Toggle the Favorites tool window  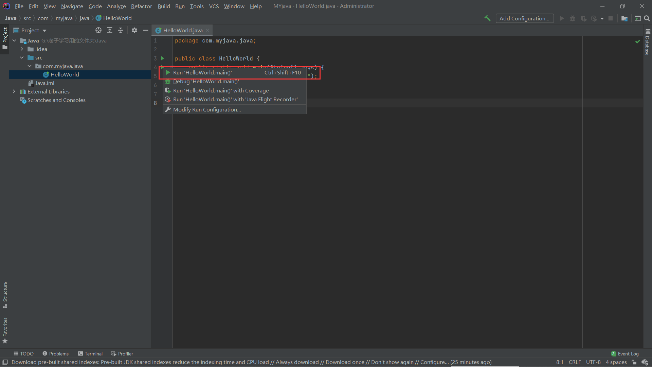pyautogui.click(x=5, y=330)
